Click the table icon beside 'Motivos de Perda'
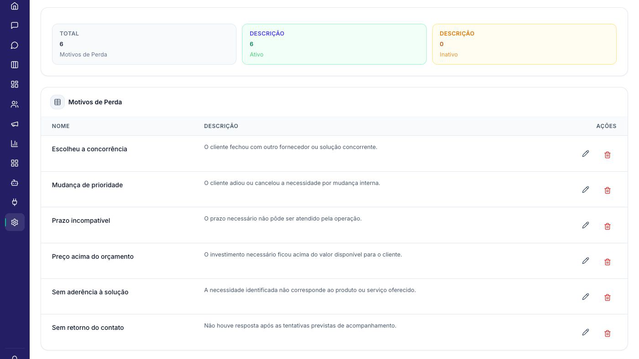 click(x=58, y=102)
